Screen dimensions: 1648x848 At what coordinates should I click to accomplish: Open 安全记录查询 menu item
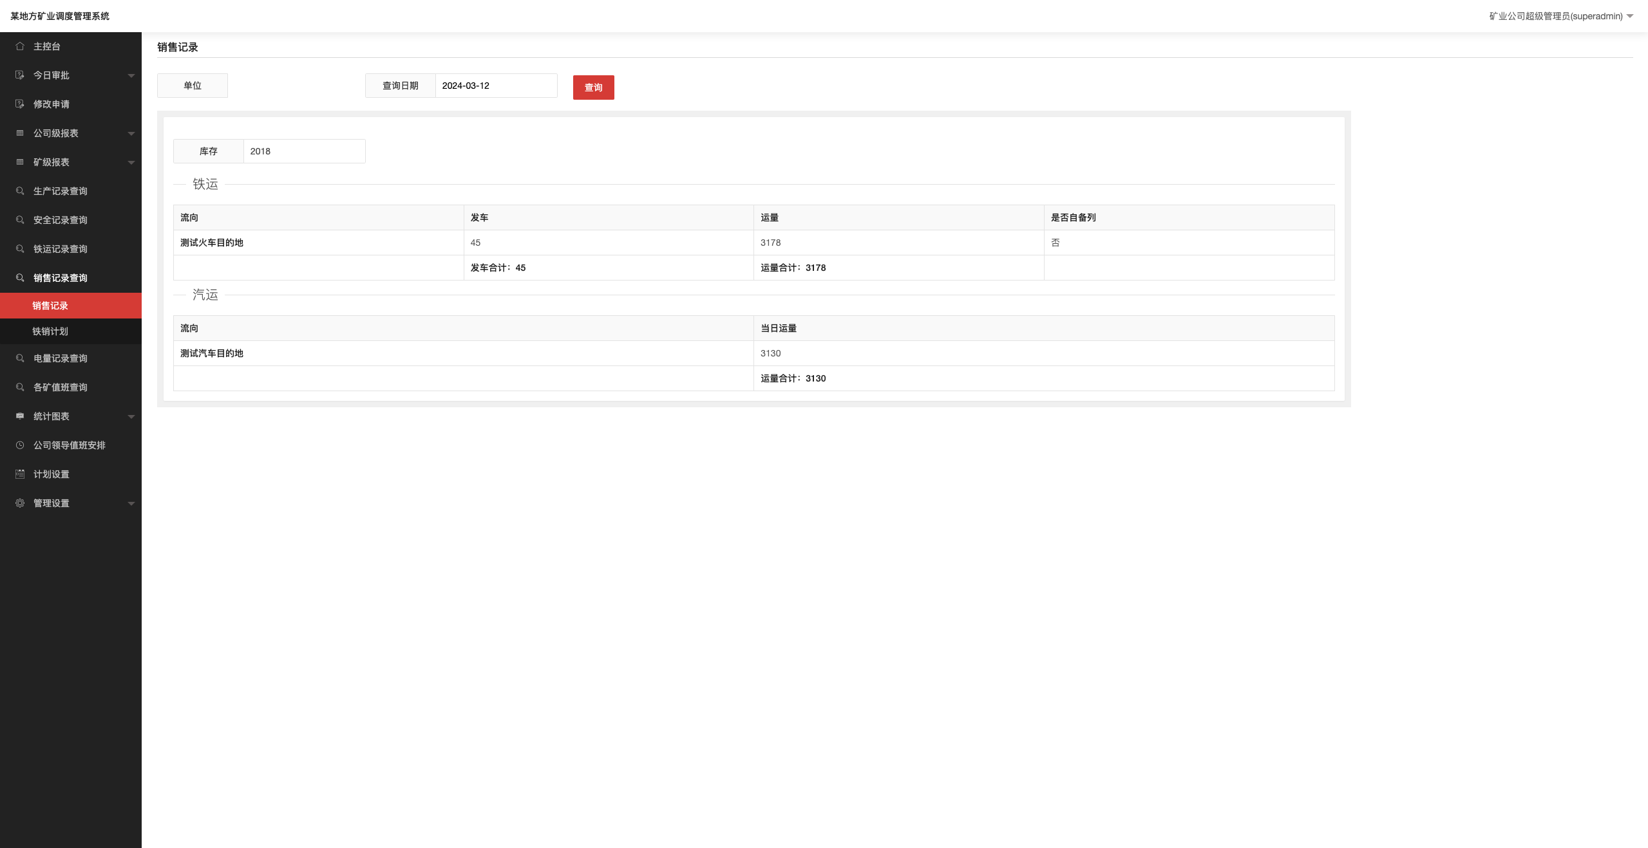tap(71, 220)
